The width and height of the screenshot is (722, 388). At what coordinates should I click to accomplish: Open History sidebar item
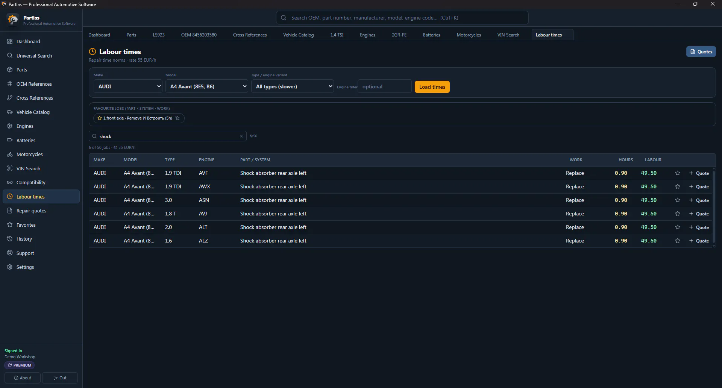point(41,239)
